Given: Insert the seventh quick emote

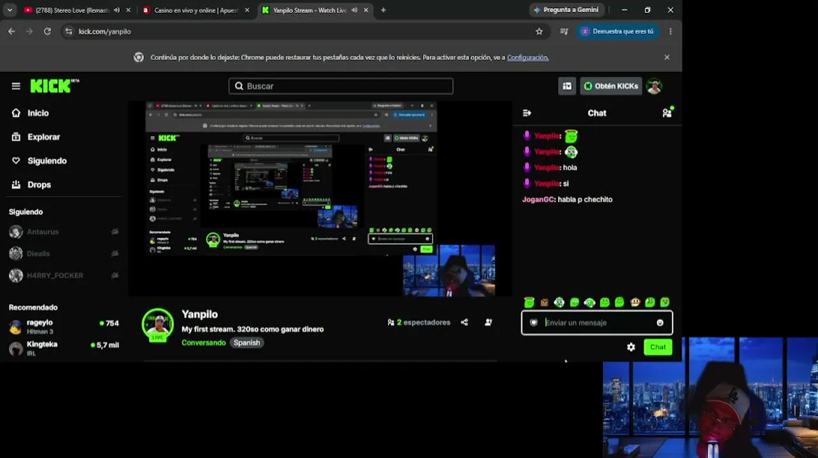Looking at the screenshot, I should 619,302.
